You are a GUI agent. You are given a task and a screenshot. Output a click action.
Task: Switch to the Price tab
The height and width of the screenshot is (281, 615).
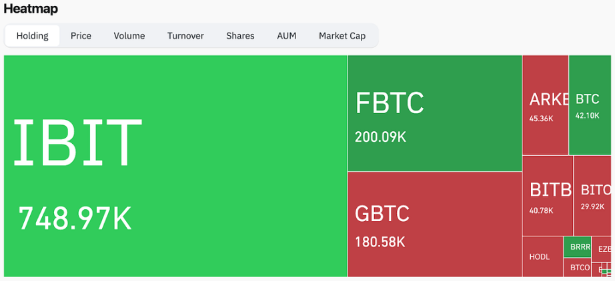point(81,36)
